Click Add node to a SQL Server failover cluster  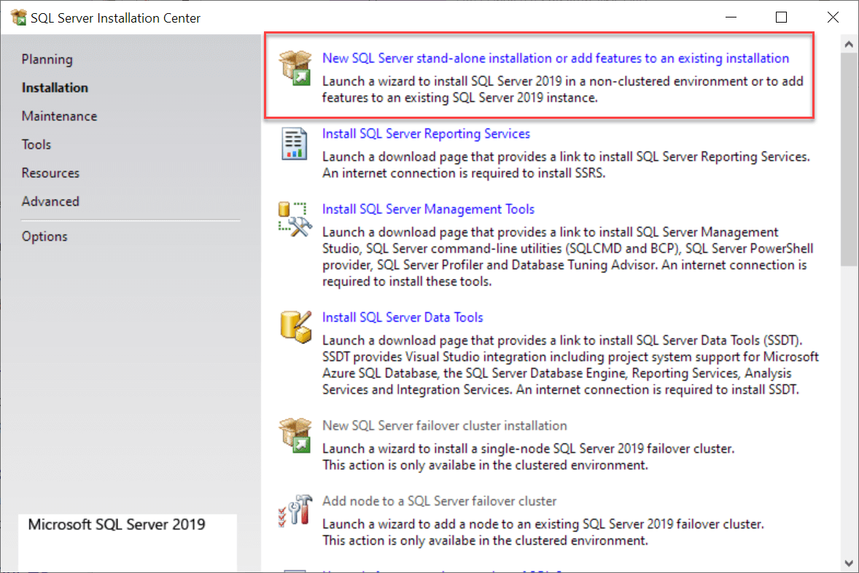440,502
